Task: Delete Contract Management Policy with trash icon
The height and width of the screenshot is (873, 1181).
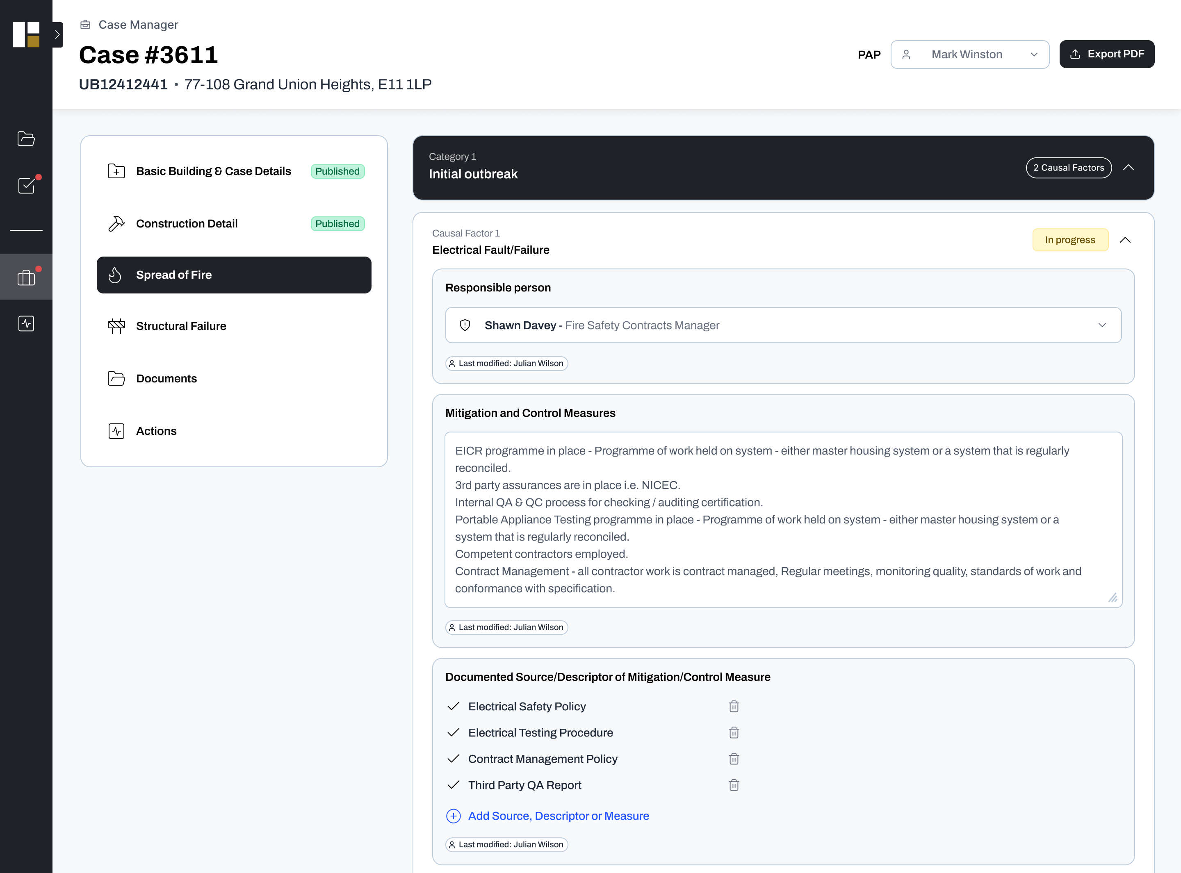Action: pos(734,759)
